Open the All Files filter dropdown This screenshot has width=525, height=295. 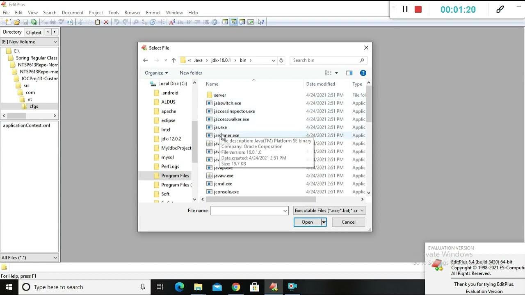pos(30,258)
